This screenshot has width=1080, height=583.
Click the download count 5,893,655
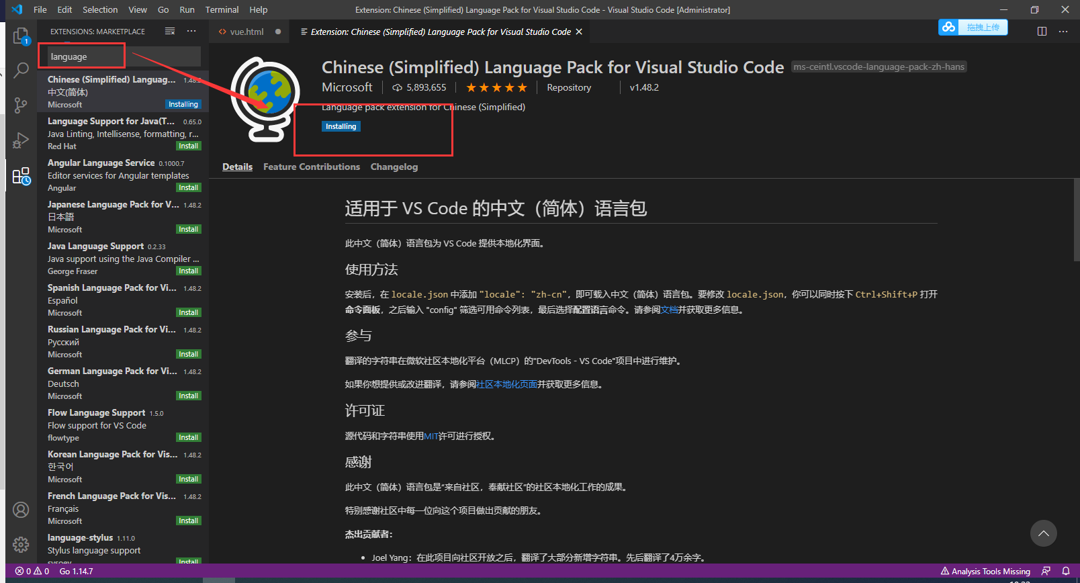click(x=419, y=87)
